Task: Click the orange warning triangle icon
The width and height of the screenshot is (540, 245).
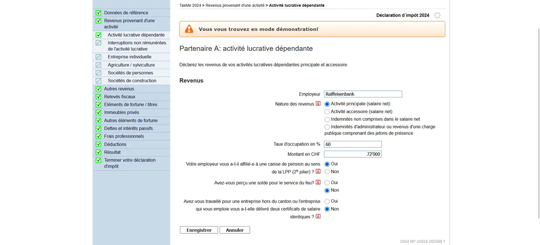Action: tap(189, 29)
